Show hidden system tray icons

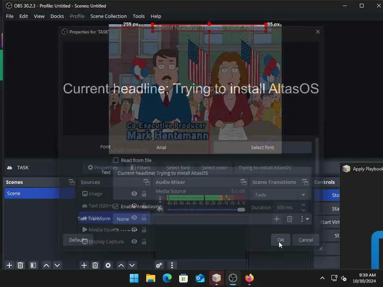click(322, 278)
